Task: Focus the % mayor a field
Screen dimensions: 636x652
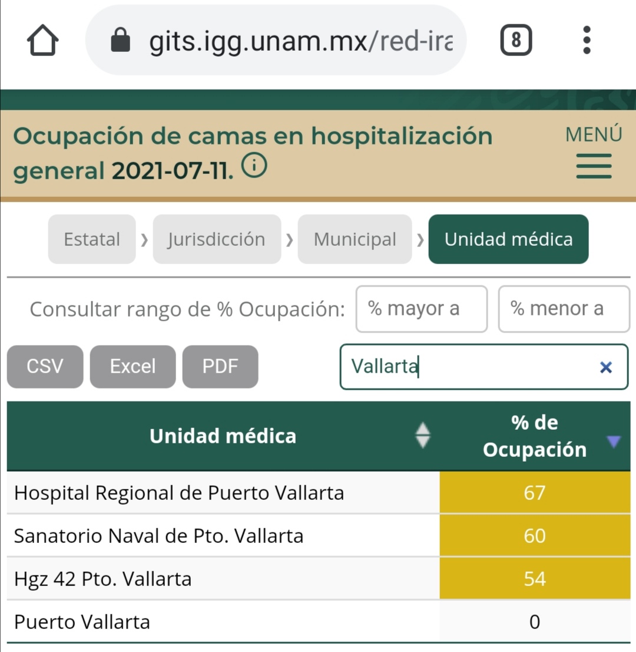Action: [x=421, y=309]
